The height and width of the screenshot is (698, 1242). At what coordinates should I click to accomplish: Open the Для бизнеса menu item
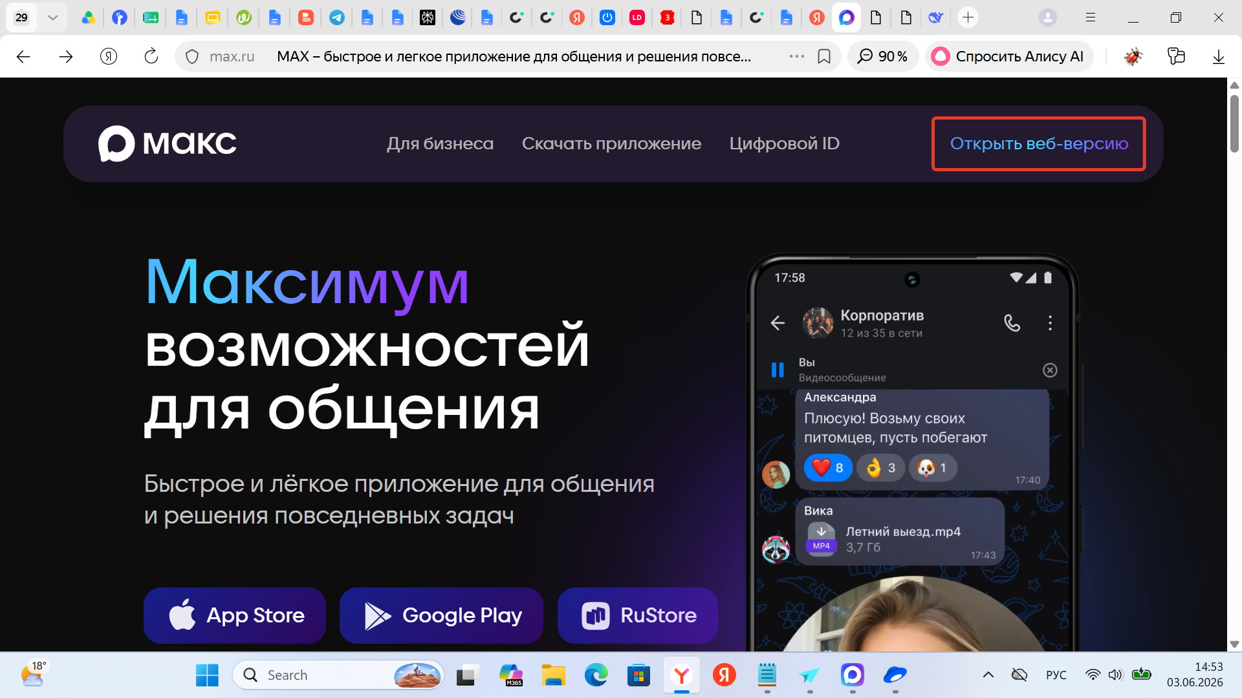[440, 143]
